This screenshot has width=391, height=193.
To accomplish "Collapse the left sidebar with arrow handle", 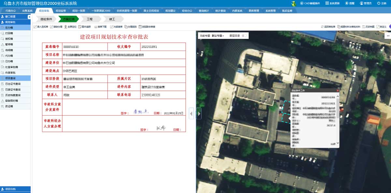I will pyautogui.click(x=29, y=17).
